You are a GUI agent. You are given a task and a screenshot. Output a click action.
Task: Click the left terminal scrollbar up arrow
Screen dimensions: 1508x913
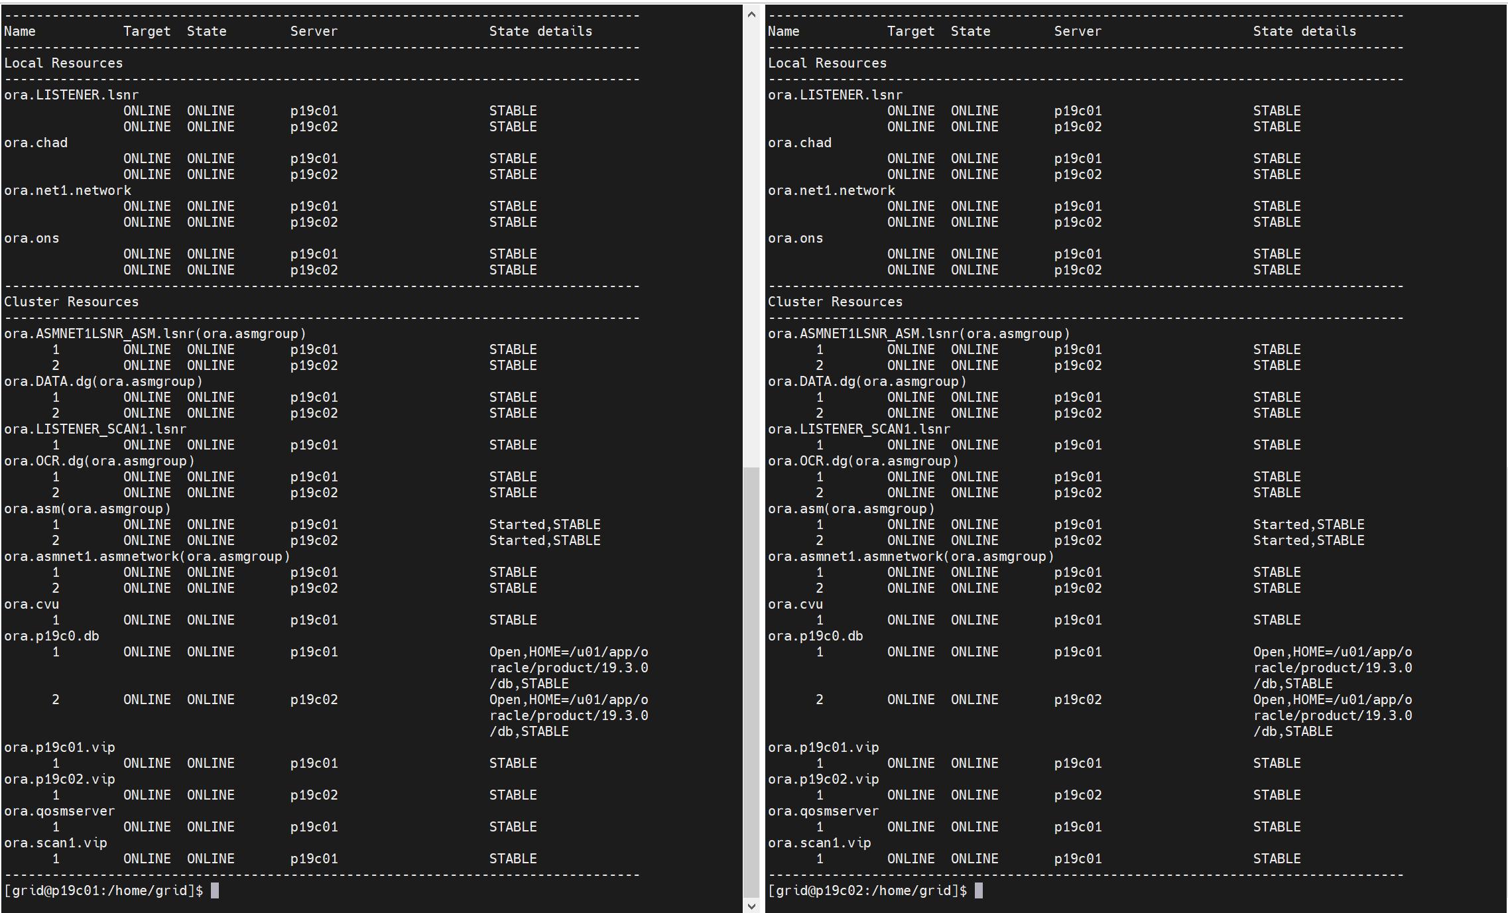click(x=751, y=14)
